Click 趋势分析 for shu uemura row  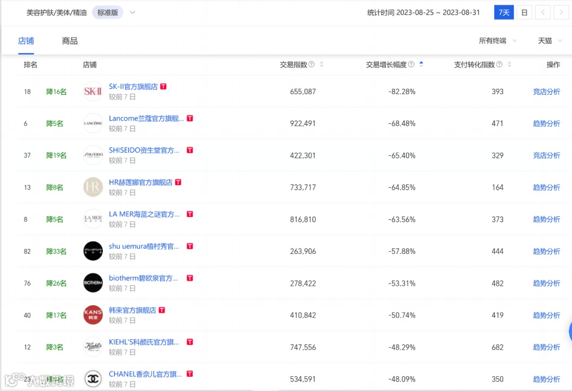point(546,251)
